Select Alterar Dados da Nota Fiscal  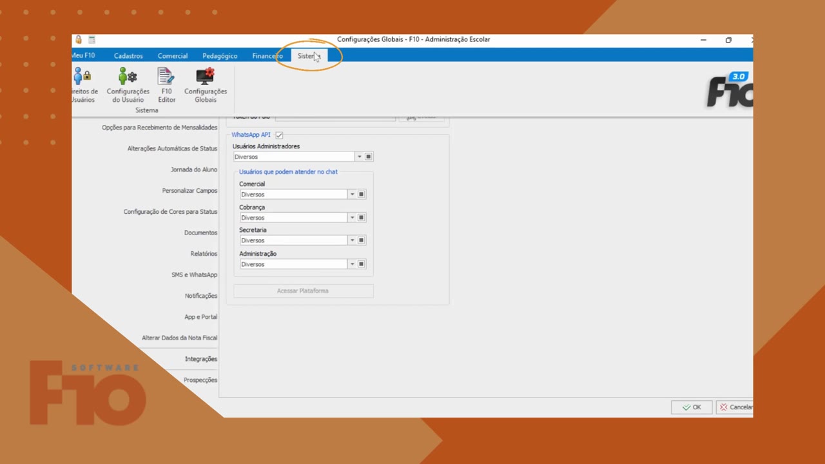(179, 338)
